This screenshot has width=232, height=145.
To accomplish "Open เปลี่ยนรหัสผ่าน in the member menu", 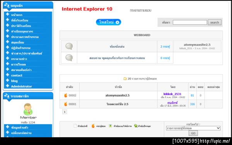I will tap(21, 133).
